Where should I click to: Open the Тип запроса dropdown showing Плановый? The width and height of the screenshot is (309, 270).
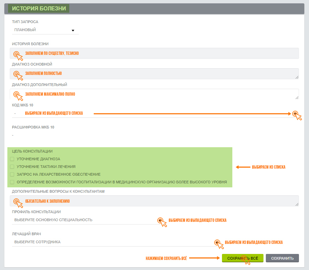[x=45, y=30]
